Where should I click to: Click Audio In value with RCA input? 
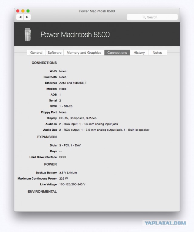tap(89, 124)
